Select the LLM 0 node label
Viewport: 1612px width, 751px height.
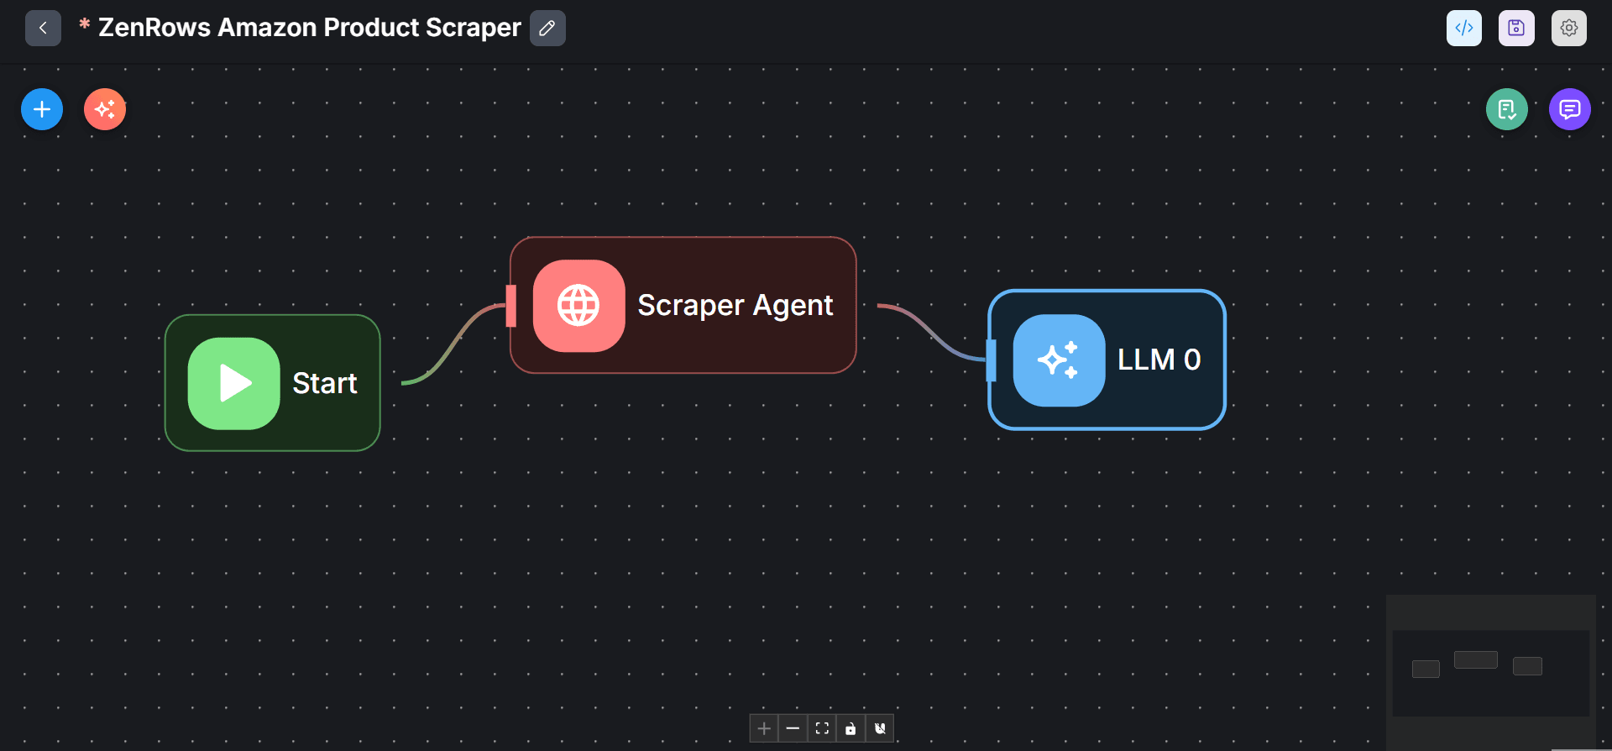(1159, 360)
